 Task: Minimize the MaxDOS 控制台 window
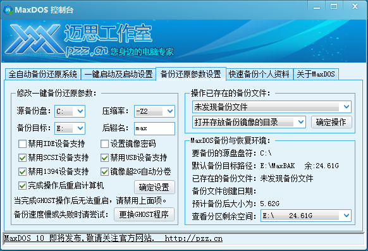pyautogui.click(x=317, y=8)
